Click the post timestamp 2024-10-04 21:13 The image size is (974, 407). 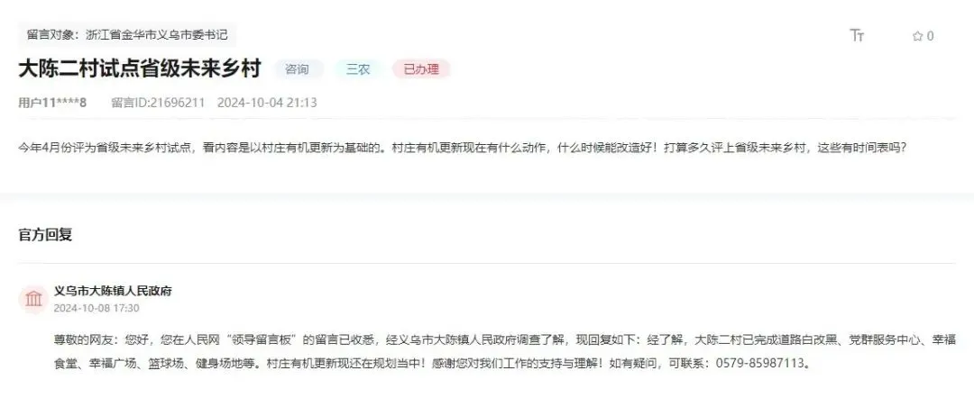tap(267, 103)
